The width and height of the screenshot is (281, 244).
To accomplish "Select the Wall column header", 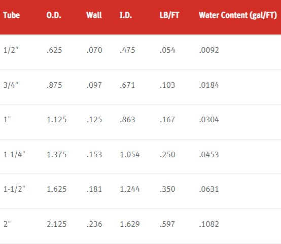I will [x=94, y=15].
